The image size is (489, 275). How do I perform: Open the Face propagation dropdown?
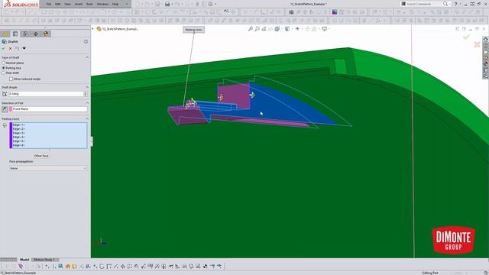48,168
